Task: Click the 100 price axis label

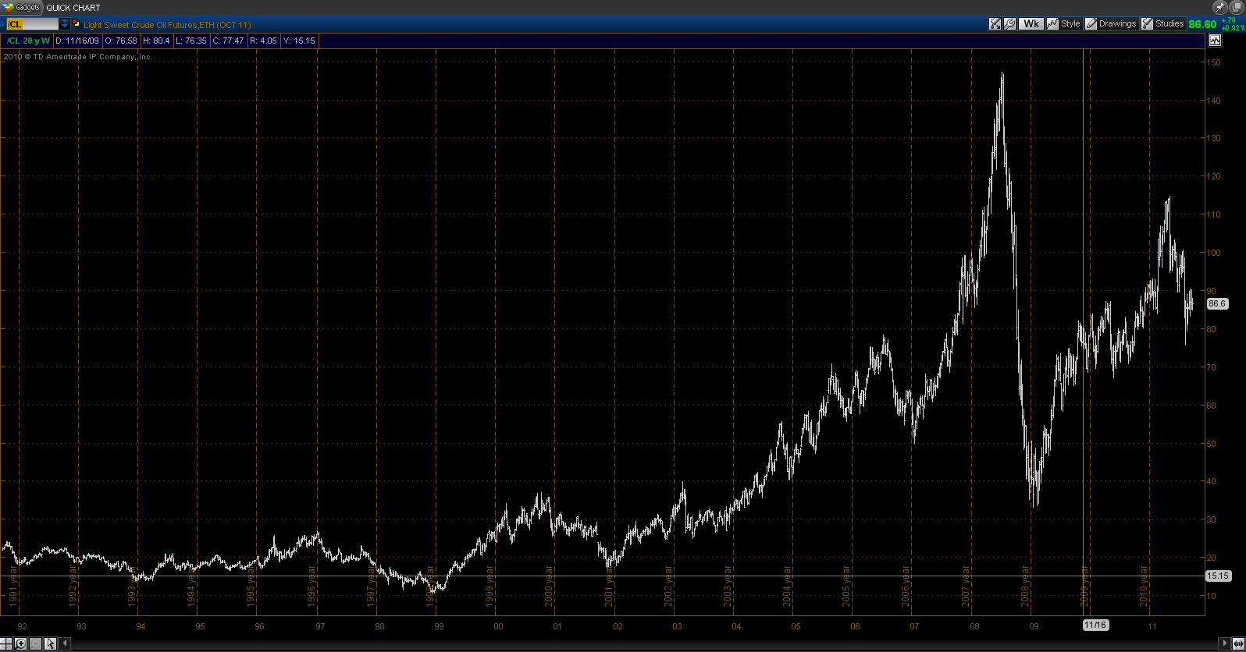Action: coord(1213,253)
